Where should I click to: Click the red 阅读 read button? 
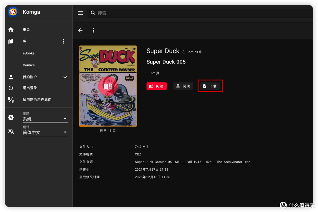tap(157, 86)
